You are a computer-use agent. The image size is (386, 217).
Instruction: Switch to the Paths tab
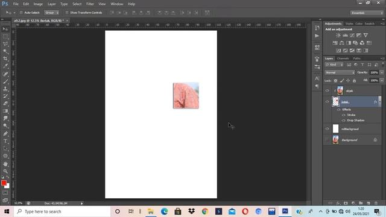(356, 58)
